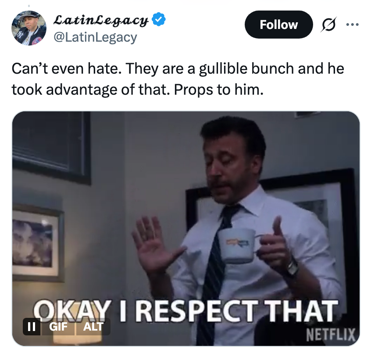Click the framed cloud picture on wall
This screenshot has height=356, width=371.
click(37, 243)
